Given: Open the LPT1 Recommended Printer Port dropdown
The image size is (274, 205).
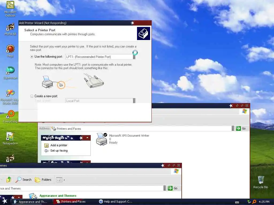Looking at the screenshot, I should pos(134,57).
